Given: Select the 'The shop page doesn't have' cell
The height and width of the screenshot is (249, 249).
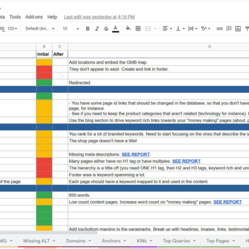Looking at the screenshot, I should [158, 141].
